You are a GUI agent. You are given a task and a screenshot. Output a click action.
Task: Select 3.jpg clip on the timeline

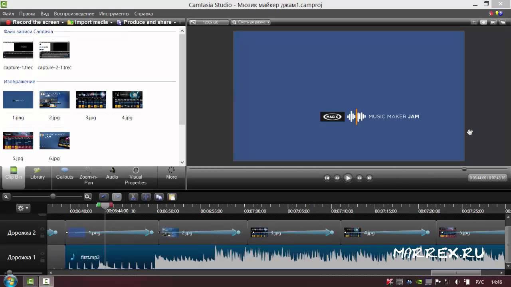295,232
